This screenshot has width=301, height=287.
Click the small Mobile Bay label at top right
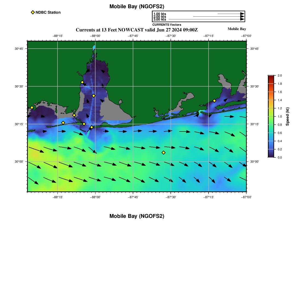pos(237,29)
